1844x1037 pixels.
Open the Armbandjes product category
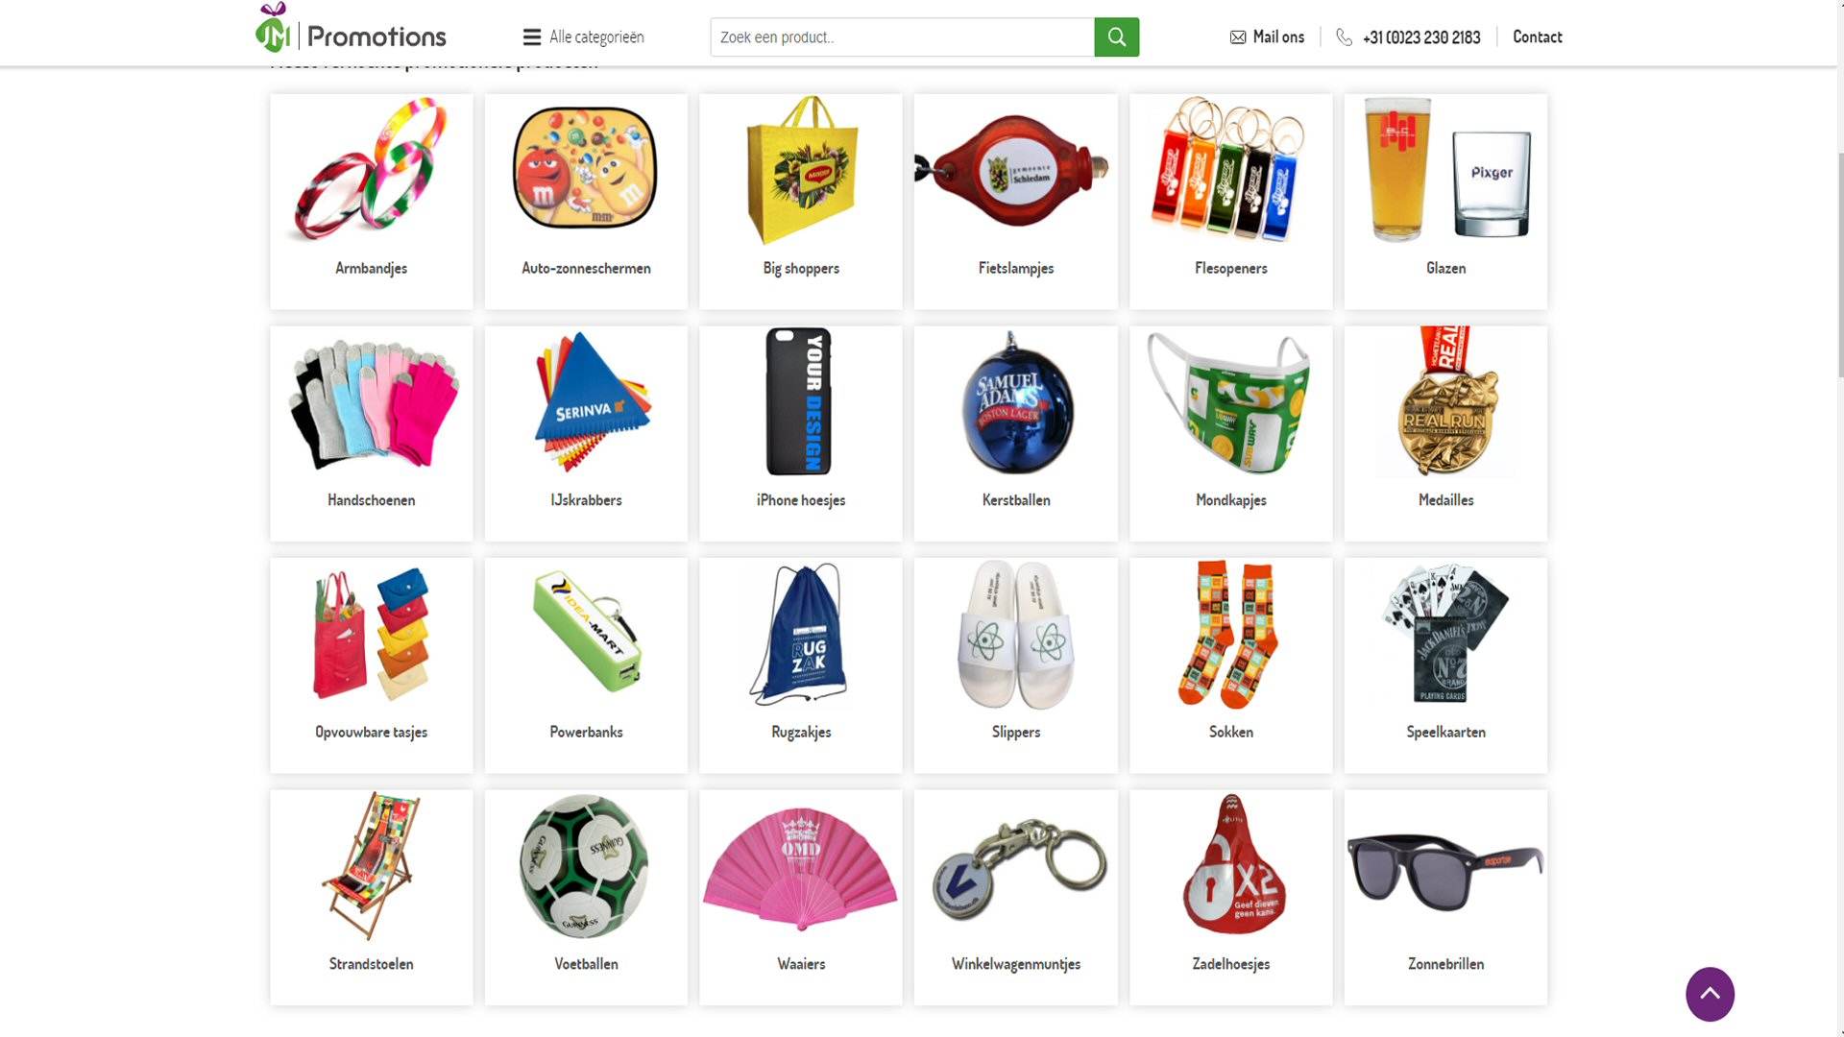pos(372,202)
